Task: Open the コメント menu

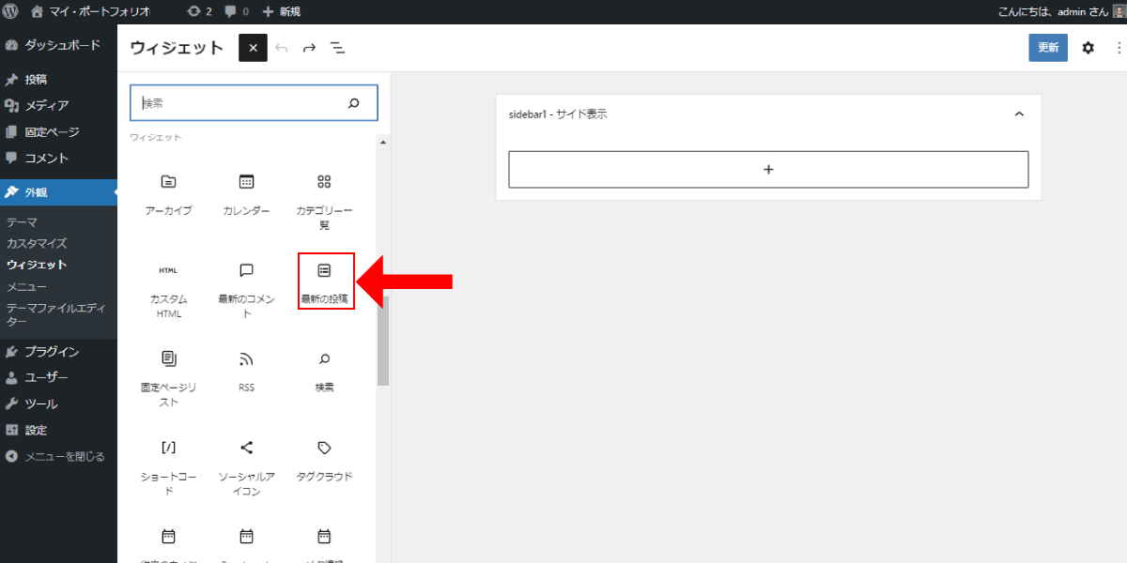Action: [58, 159]
